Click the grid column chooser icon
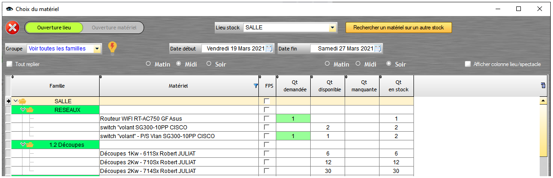 [543, 85]
